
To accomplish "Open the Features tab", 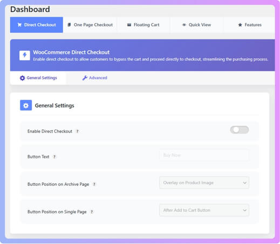I will pyautogui.click(x=250, y=25).
